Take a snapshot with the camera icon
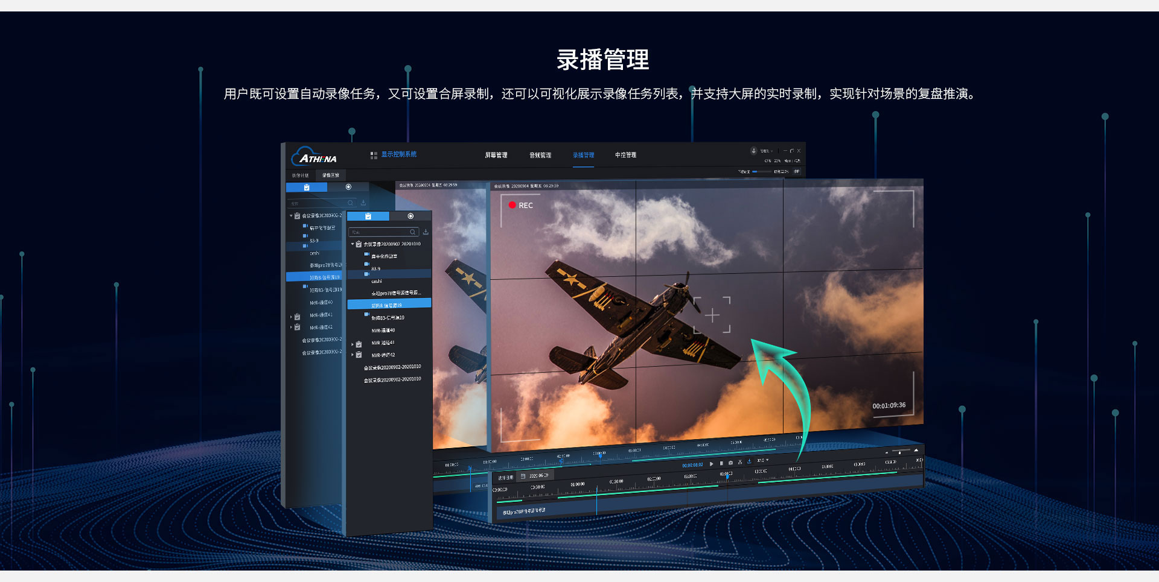This screenshot has height=582, width=1159. [730, 463]
